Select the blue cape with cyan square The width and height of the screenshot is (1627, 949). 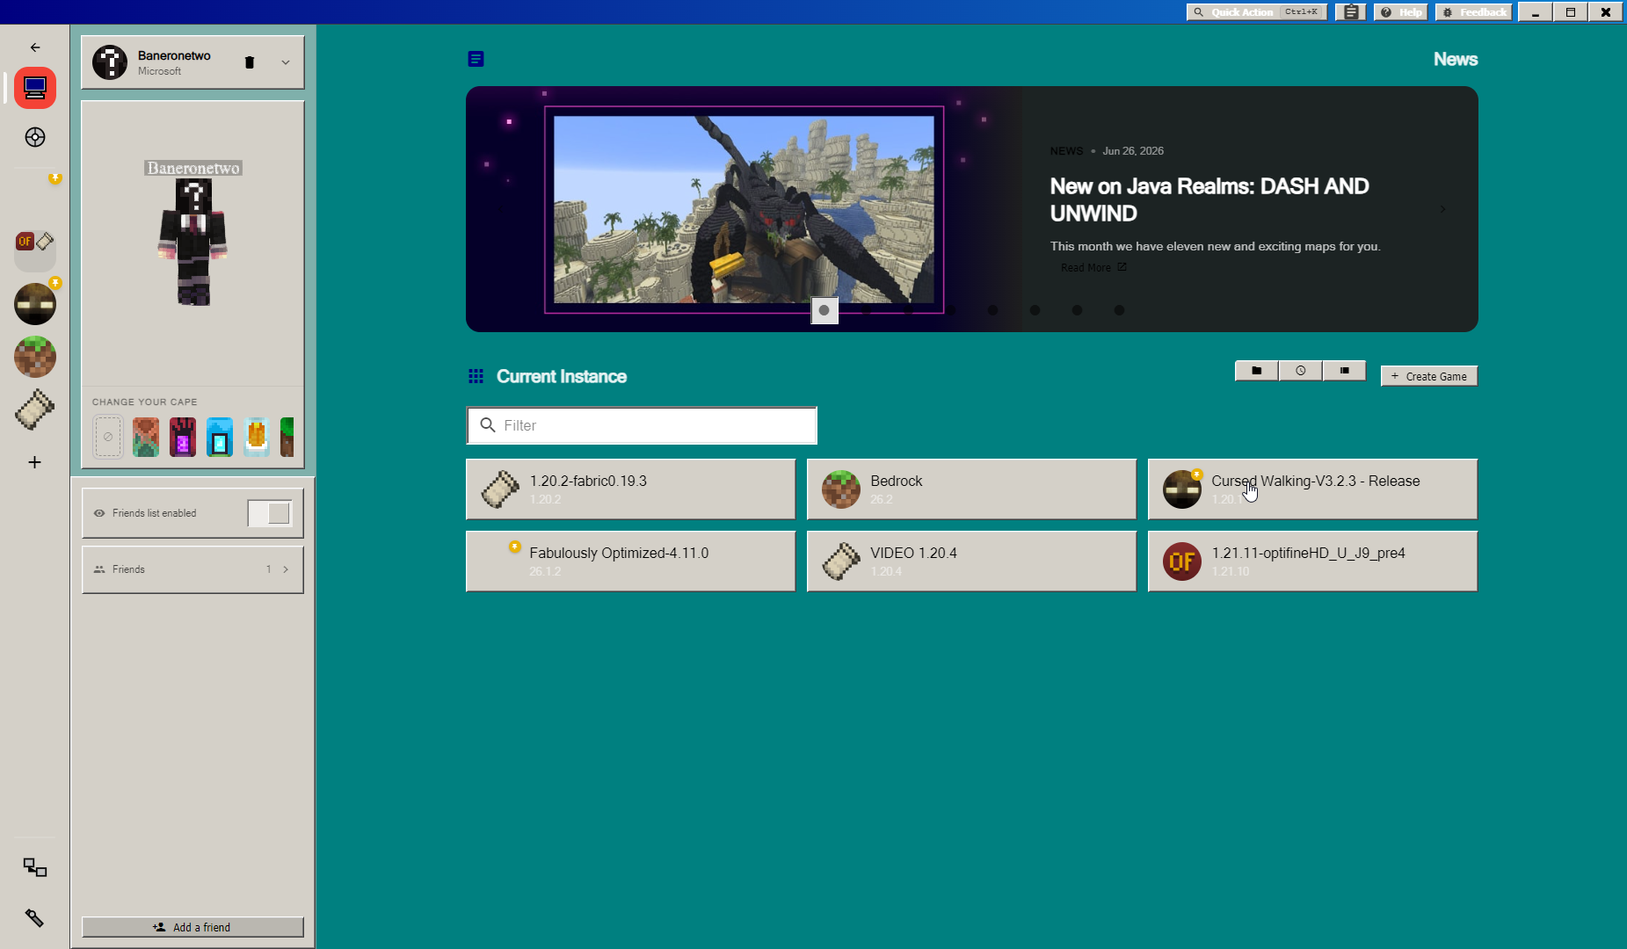pyautogui.click(x=220, y=437)
